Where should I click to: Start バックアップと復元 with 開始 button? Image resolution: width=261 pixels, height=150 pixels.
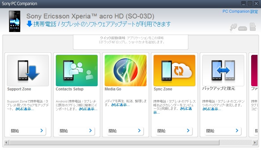(223, 131)
